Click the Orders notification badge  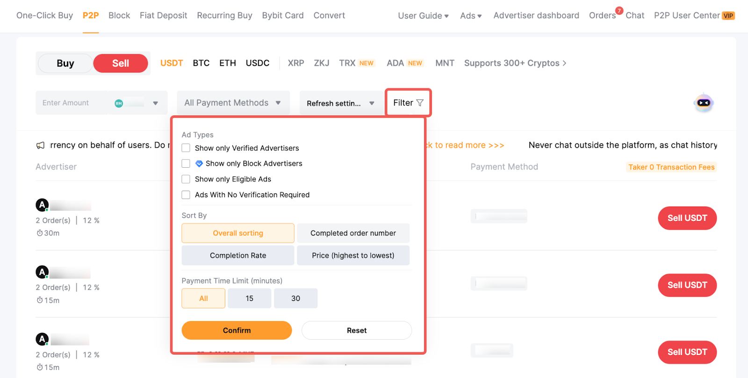619,10
